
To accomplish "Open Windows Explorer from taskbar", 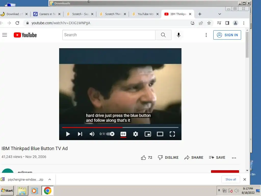I will [22, 191].
